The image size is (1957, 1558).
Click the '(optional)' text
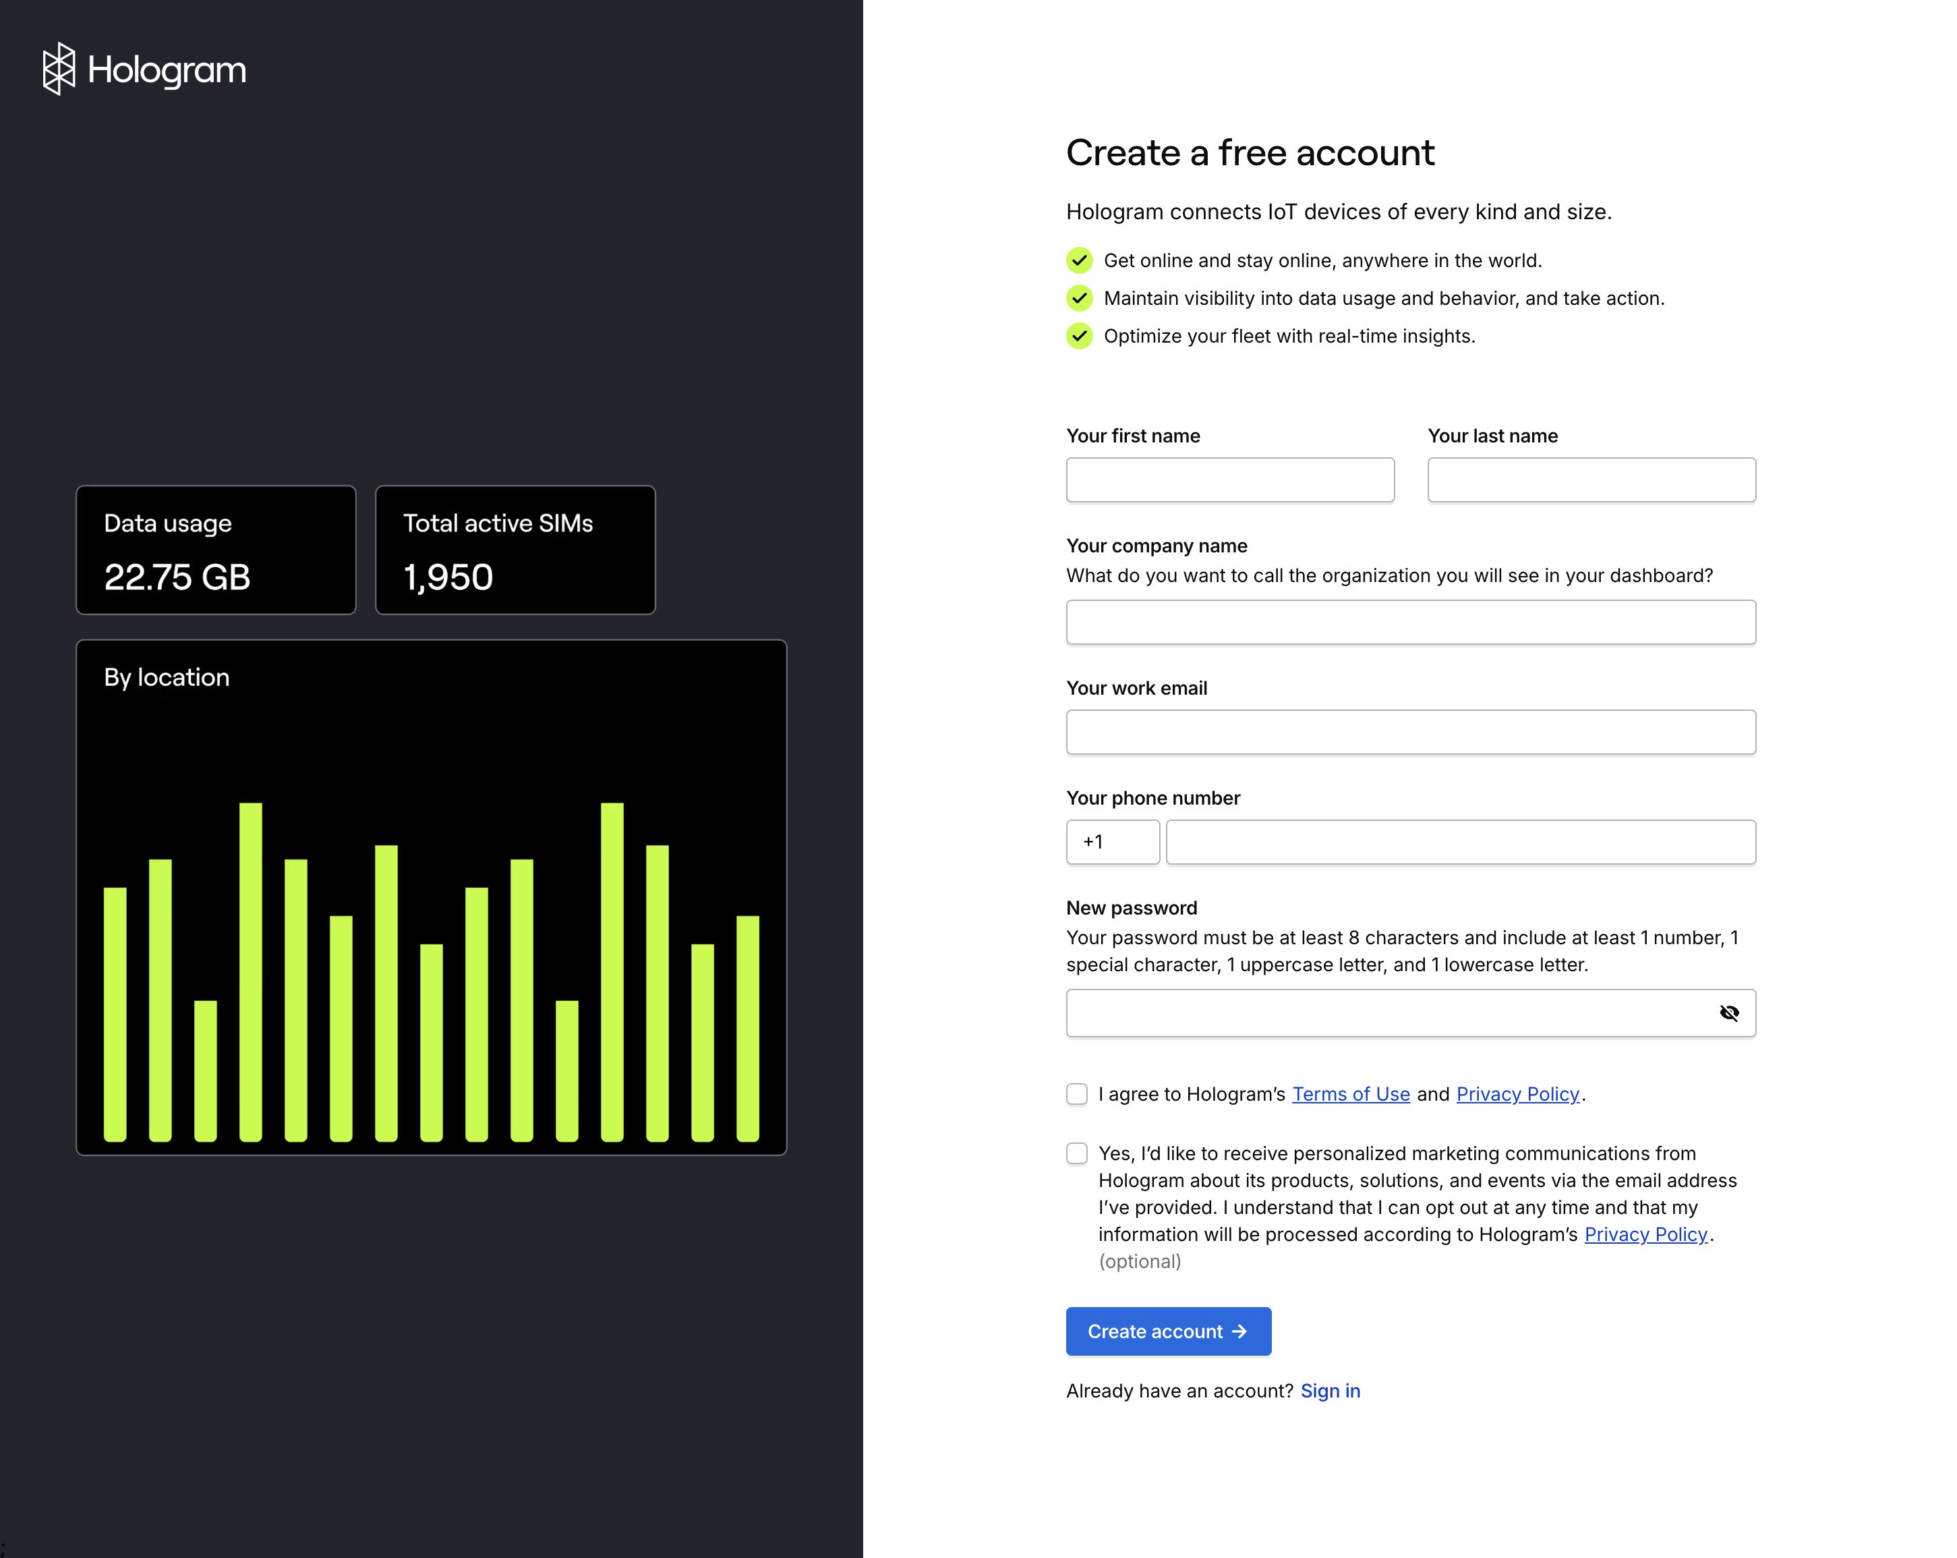point(1140,1261)
